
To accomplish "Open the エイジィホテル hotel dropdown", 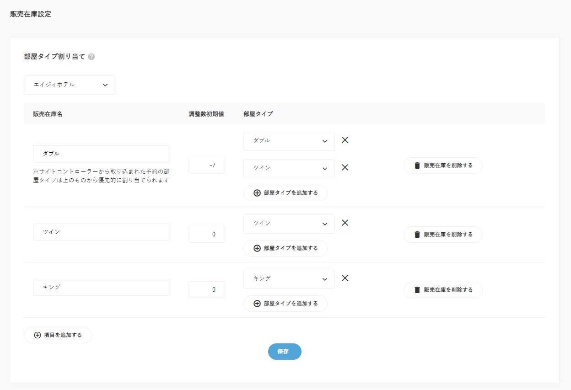I will (70, 85).
